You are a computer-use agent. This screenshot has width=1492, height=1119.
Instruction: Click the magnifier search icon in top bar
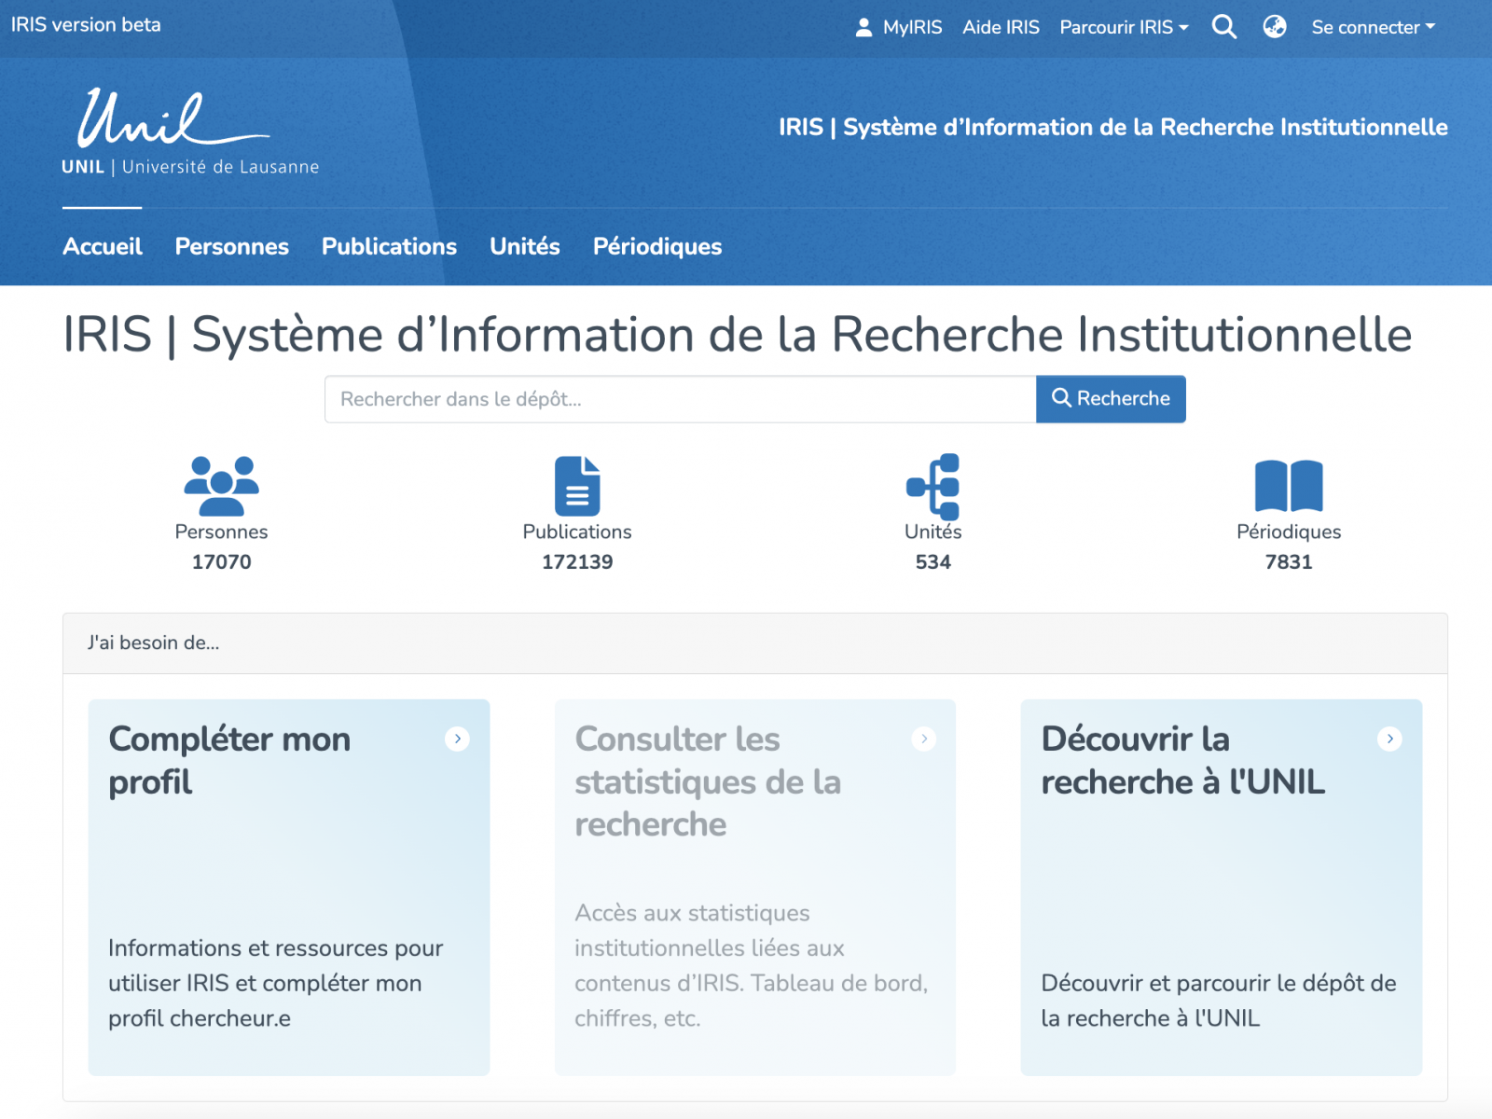click(1223, 27)
